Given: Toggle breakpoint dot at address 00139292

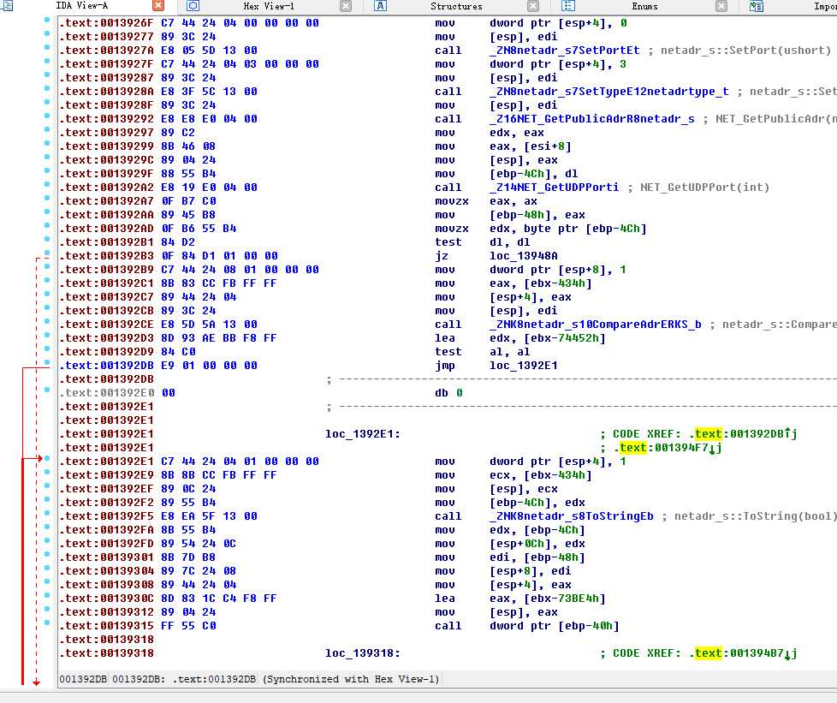Looking at the screenshot, I should coord(47,116).
